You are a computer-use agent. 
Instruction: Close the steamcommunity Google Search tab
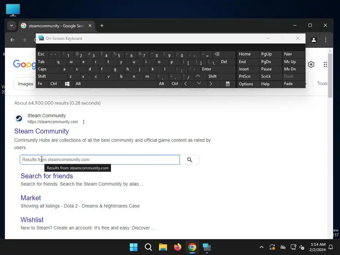[x=90, y=26]
